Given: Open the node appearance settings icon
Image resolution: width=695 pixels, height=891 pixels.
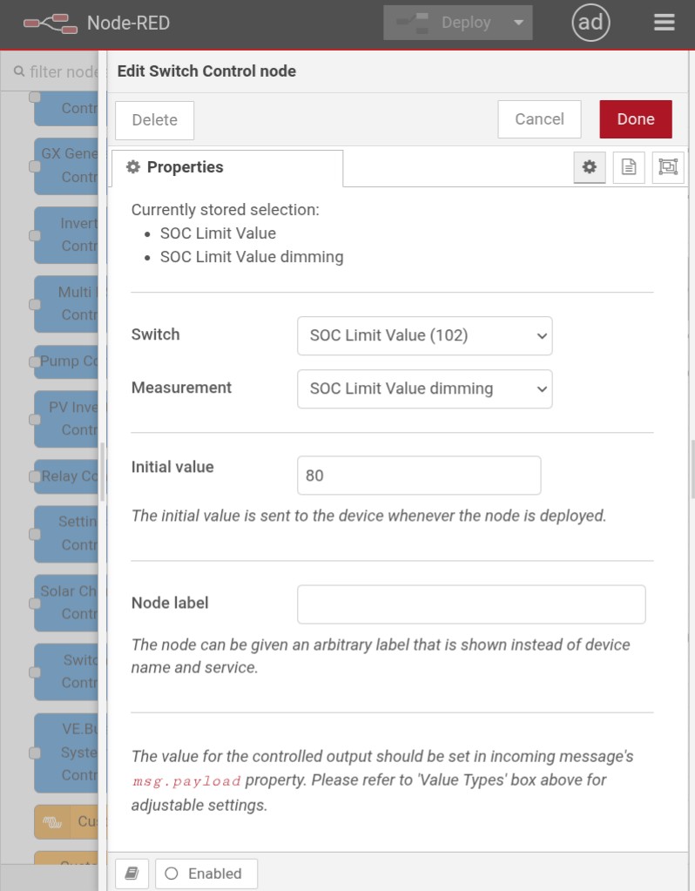Looking at the screenshot, I should (x=668, y=167).
